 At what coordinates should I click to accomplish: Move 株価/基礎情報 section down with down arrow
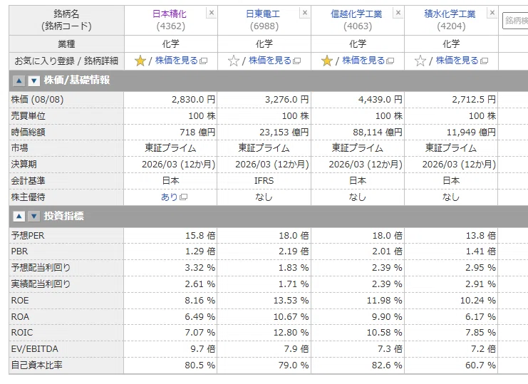pos(33,81)
